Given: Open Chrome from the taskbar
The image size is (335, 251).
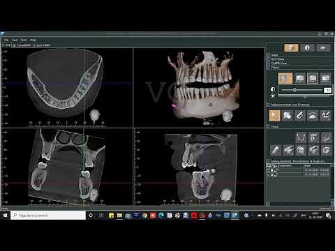Looking at the screenshot, I should tap(144, 215).
